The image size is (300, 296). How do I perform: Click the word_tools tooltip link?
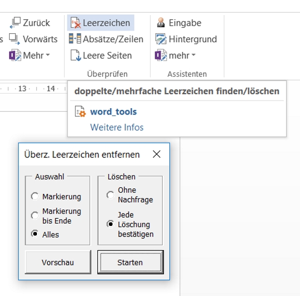point(114,112)
